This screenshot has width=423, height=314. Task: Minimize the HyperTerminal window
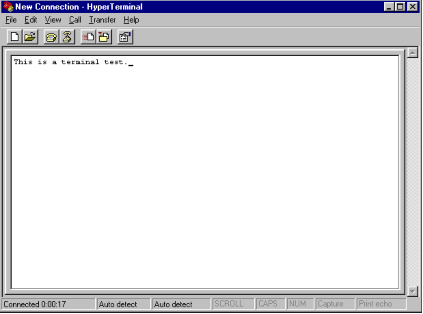tap(389, 6)
